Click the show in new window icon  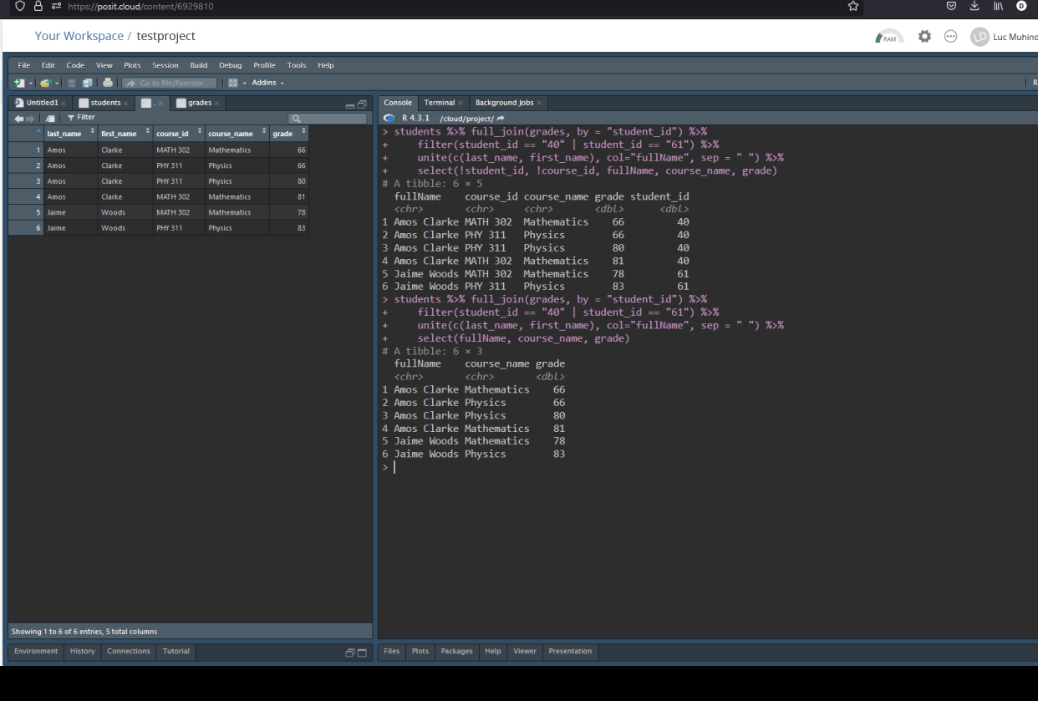[x=50, y=119]
